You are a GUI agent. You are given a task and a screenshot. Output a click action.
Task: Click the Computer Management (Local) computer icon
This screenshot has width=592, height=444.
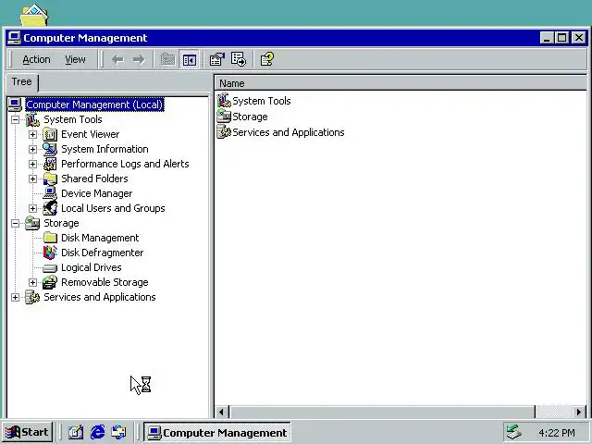[x=15, y=105]
